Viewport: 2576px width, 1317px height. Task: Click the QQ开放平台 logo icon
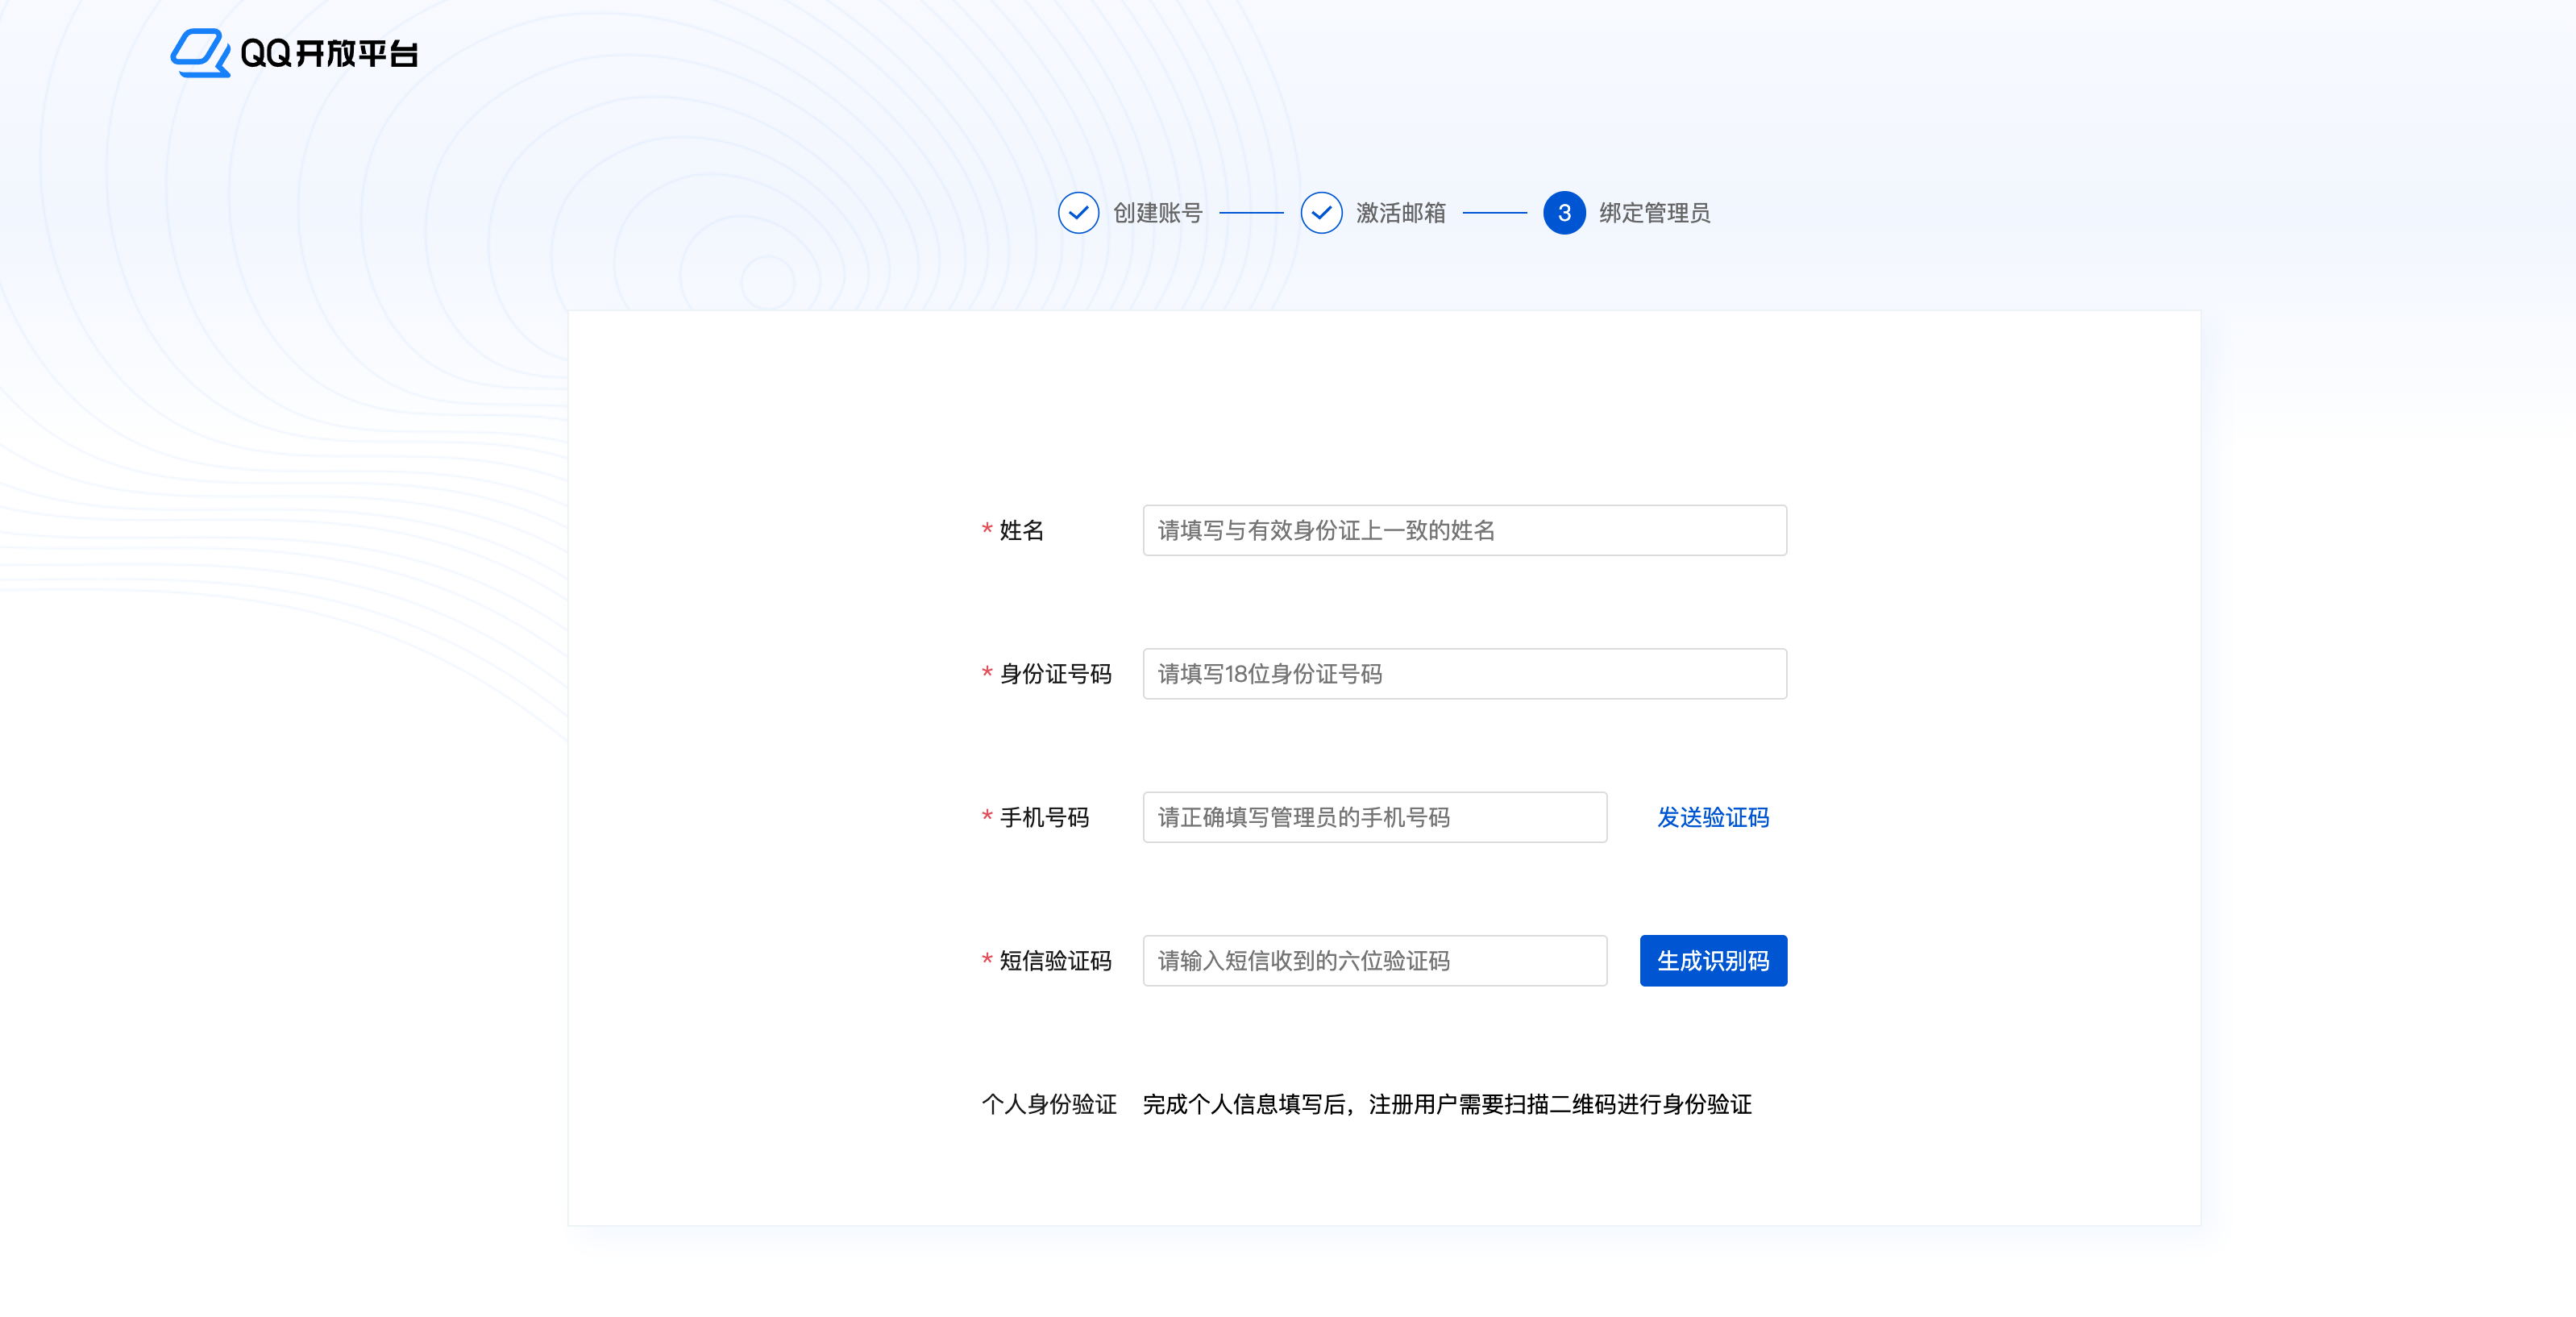200,53
